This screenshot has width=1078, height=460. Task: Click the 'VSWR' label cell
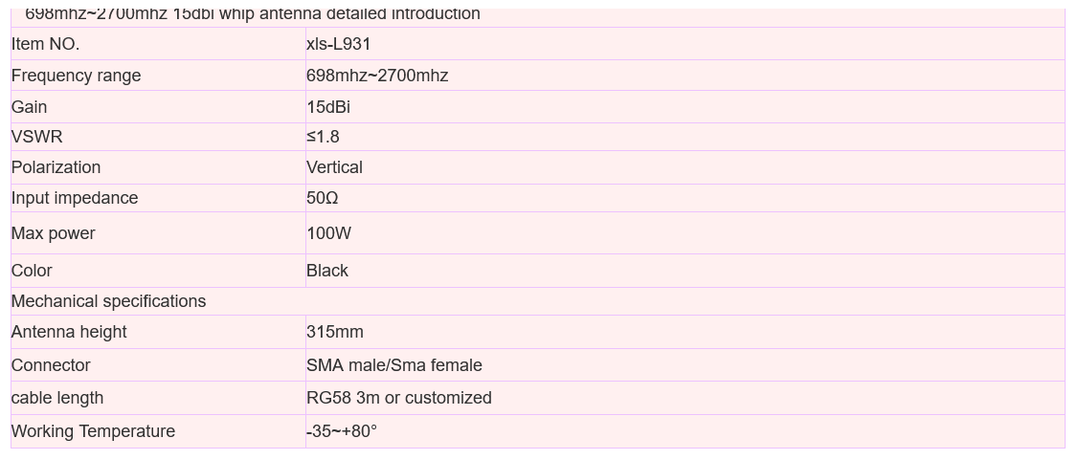[x=158, y=137]
